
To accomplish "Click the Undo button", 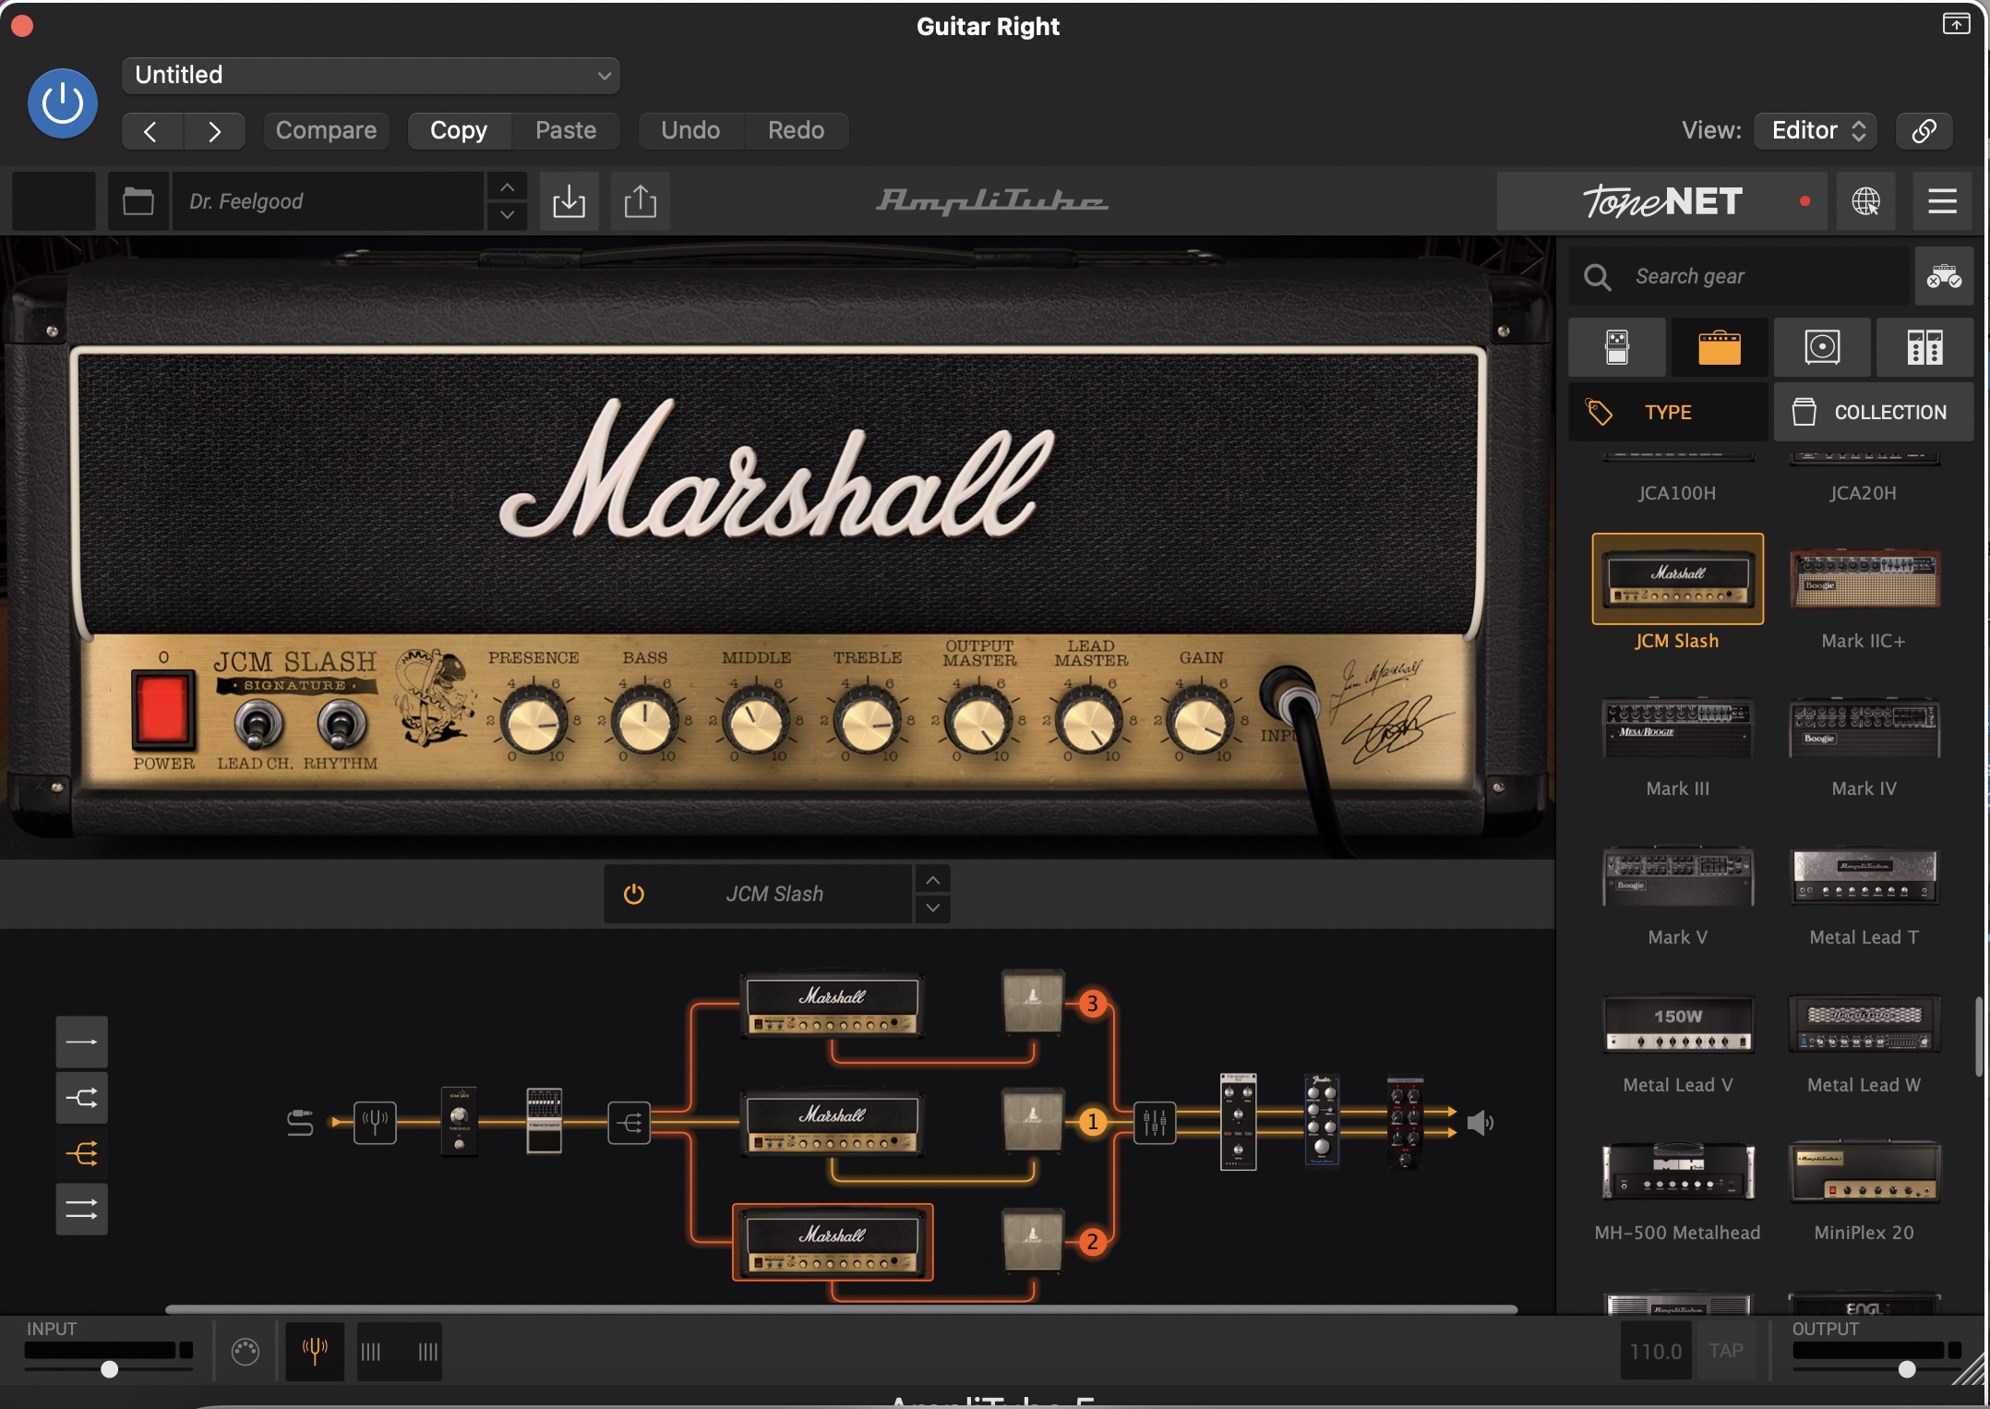I will (690, 130).
